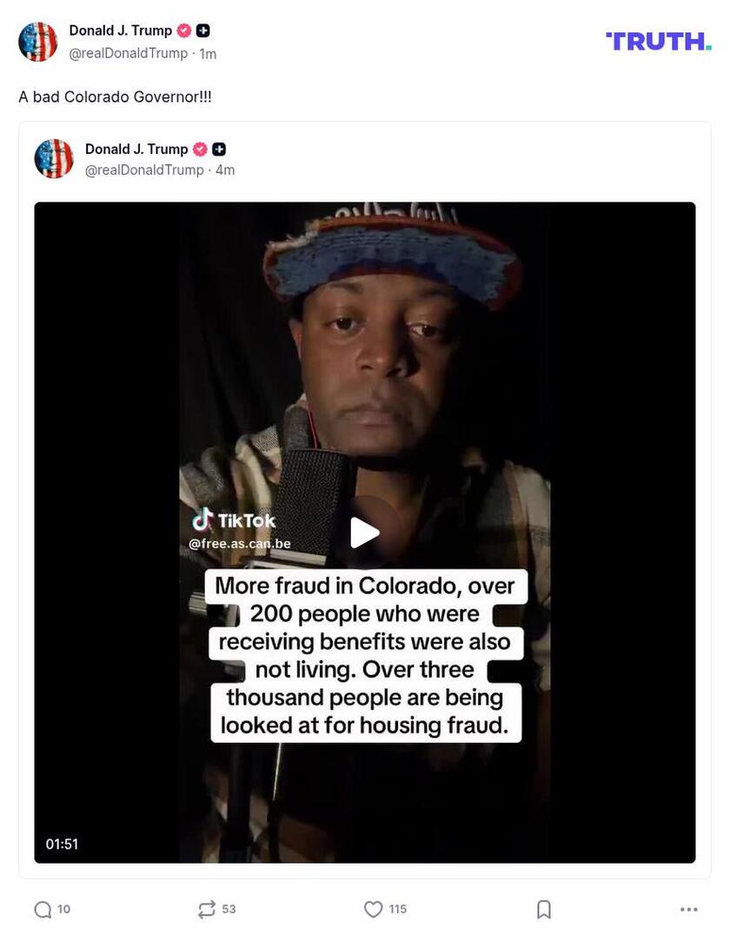Click the 01:51 video duration label
This screenshot has height=941, width=730.
[x=62, y=844]
